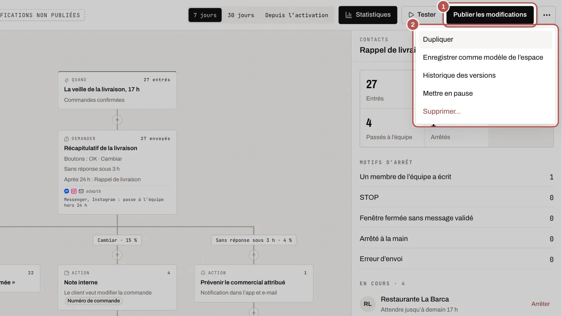Click the Numéro de commande variable chip
Screen dimensions: 562x316
click(x=94, y=301)
